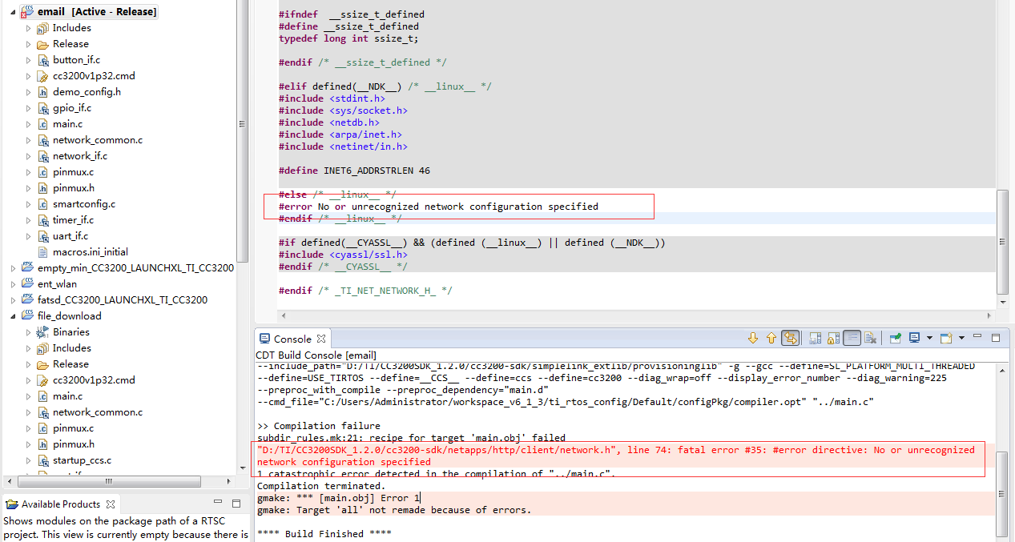Expand Includes under email project

pos(28,28)
